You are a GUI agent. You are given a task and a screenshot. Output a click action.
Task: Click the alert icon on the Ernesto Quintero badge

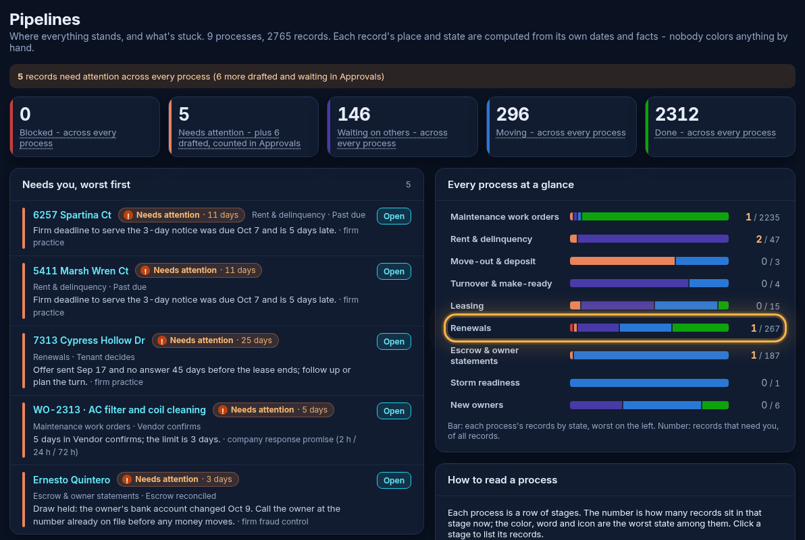(x=127, y=479)
